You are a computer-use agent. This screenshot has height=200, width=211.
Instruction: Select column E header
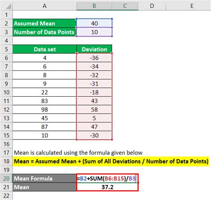click(x=192, y=6)
